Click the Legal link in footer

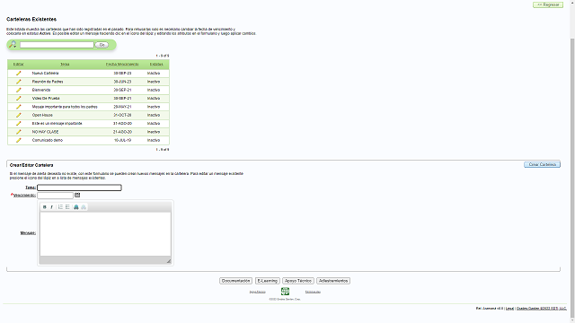(509, 309)
